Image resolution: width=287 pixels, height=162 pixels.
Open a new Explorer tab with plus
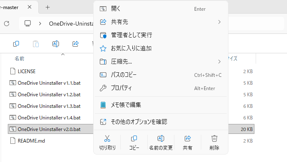(47, 7)
